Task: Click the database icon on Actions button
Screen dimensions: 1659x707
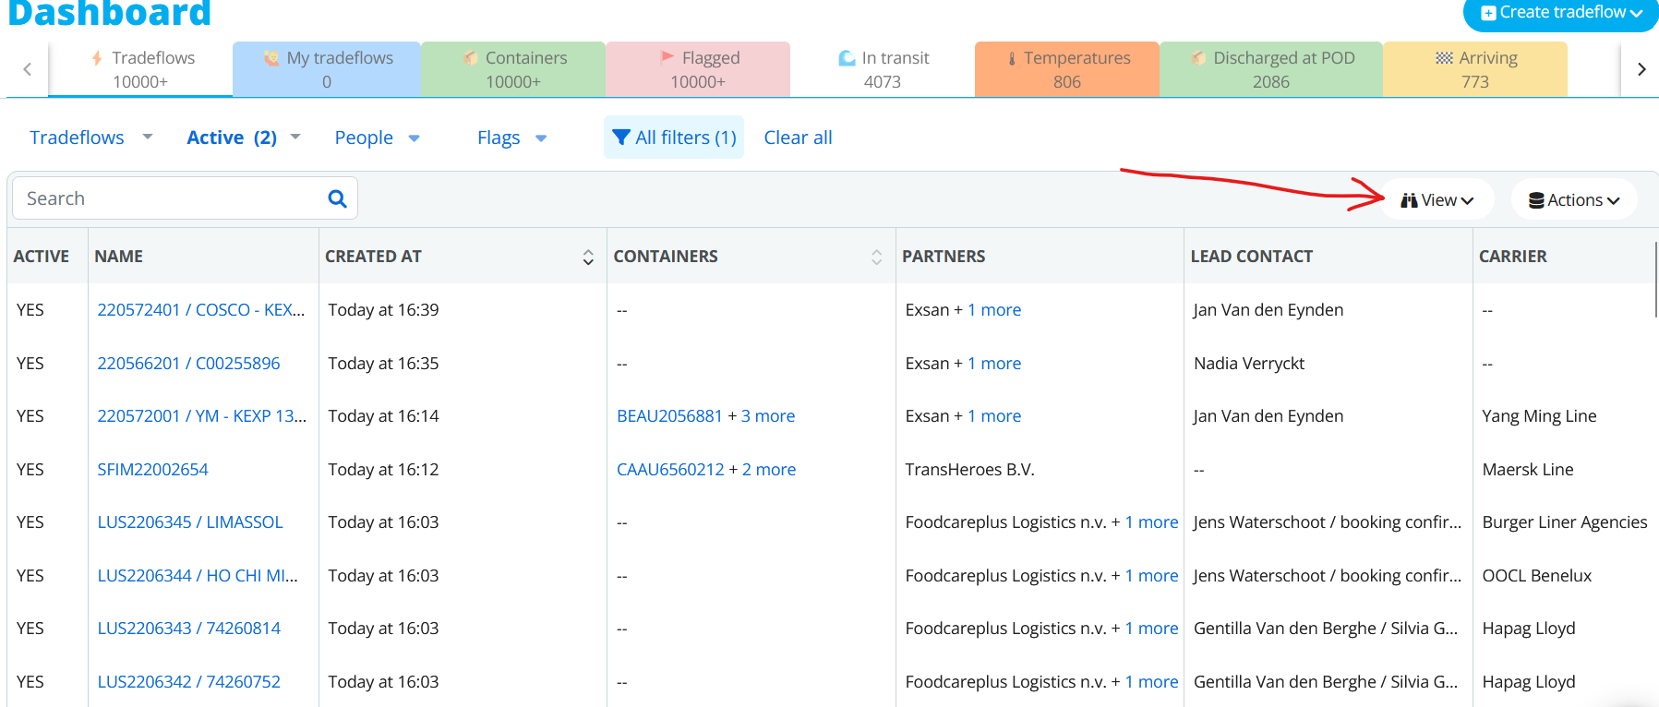Action: pyautogui.click(x=1536, y=200)
